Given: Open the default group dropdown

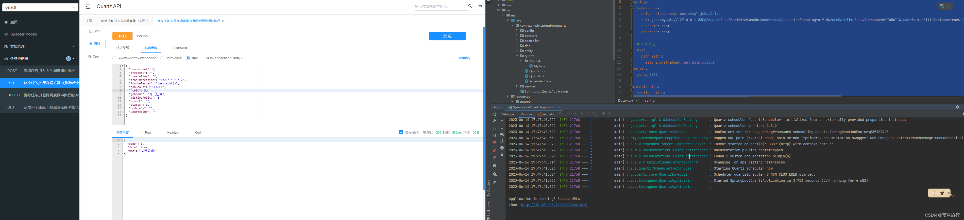Looking at the screenshot, I should pyautogui.click(x=40, y=7).
